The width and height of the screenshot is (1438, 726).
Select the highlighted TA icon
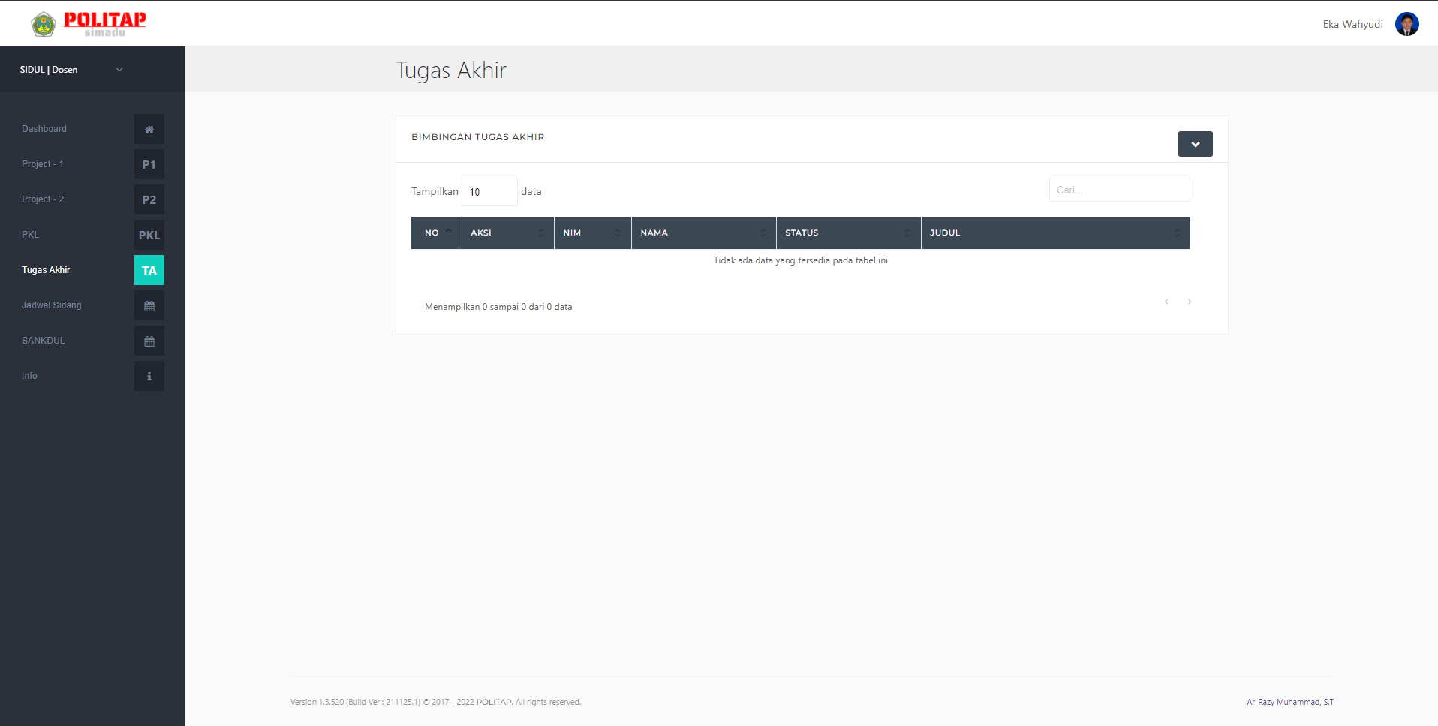pyautogui.click(x=149, y=270)
